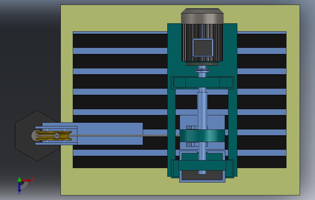Select the motor's square terminal box
This screenshot has width=315, height=200.
[x=203, y=48]
